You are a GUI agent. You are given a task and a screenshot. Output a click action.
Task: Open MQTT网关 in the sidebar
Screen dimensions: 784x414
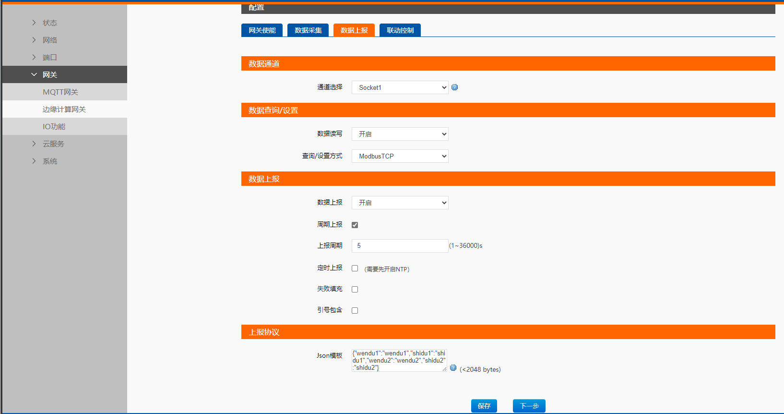(60, 92)
